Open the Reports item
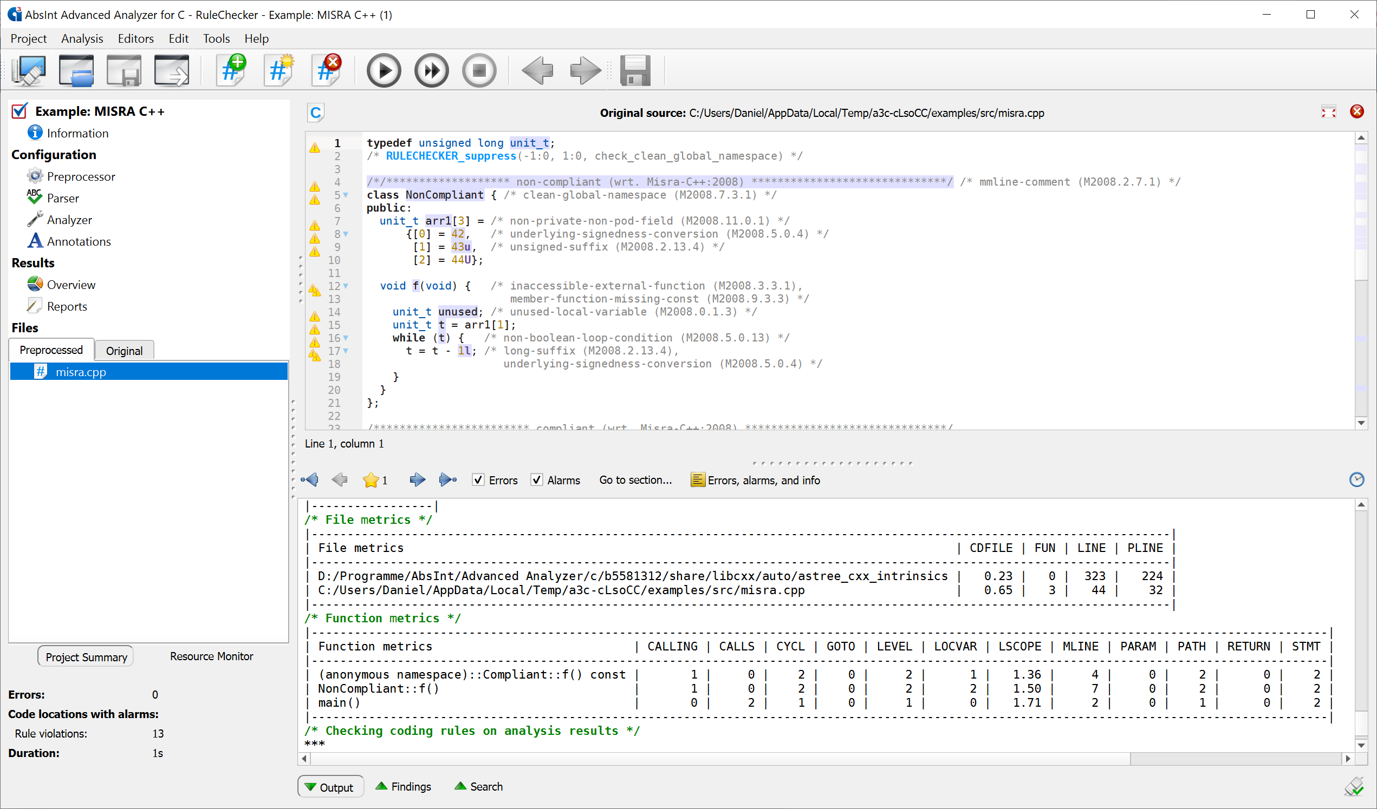 point(57,306)
